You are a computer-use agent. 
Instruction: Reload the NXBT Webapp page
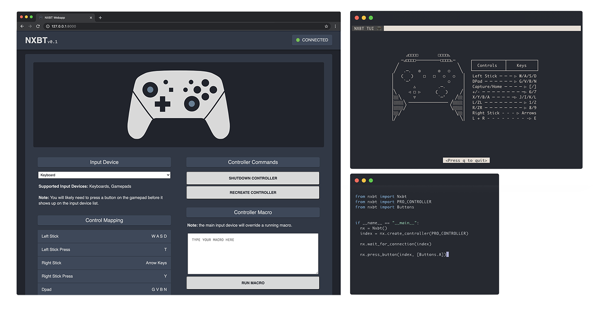[38, 26]
